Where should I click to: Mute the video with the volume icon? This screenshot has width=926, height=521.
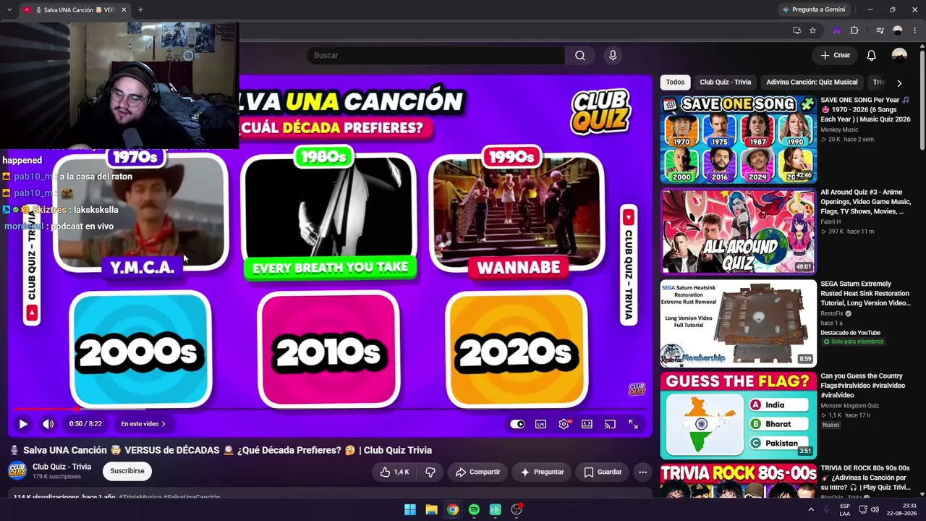pos(48,424)
